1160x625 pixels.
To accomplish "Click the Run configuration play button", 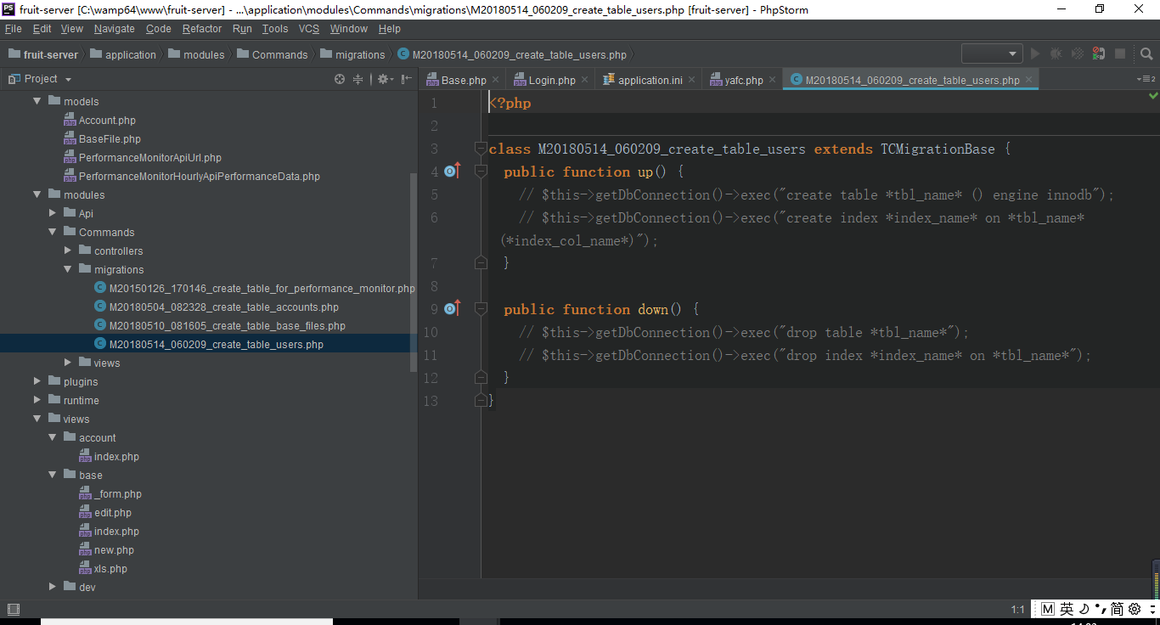I will pyautogui.click(x=1034, y=53).
